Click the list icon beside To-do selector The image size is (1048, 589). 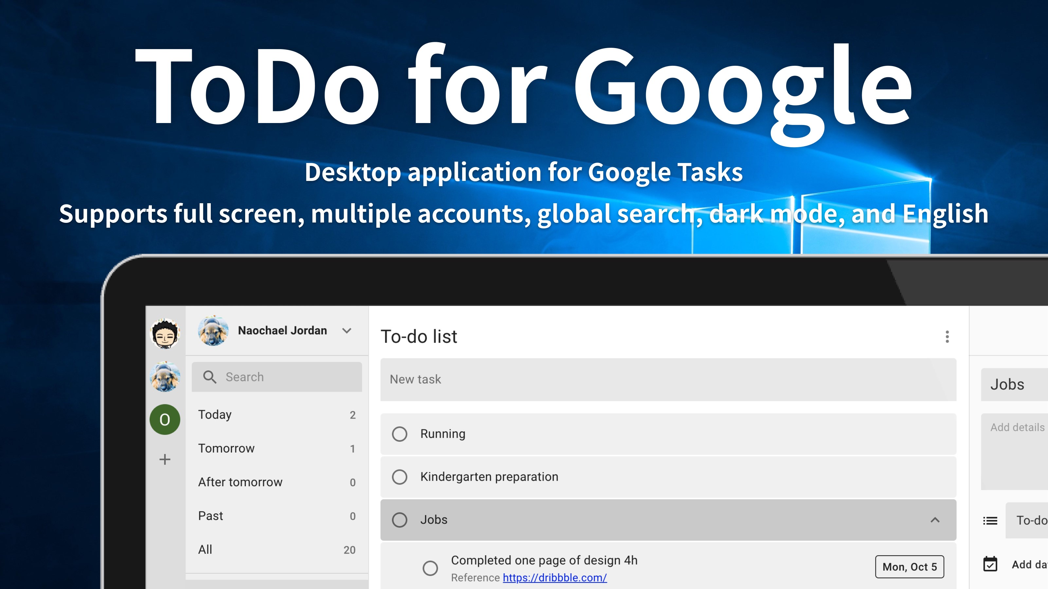click(990, 520)
